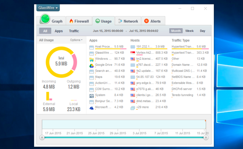Screen dimensions: 243x149
Task: Click the left timeline range handle
Action: coord(42,137)
